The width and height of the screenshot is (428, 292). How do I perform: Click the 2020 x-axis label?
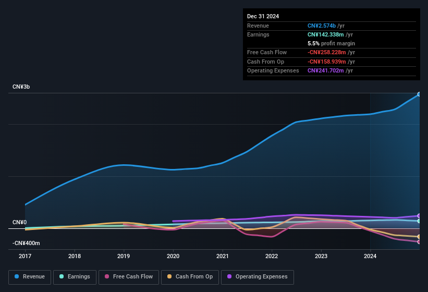(x=173, y=256)
